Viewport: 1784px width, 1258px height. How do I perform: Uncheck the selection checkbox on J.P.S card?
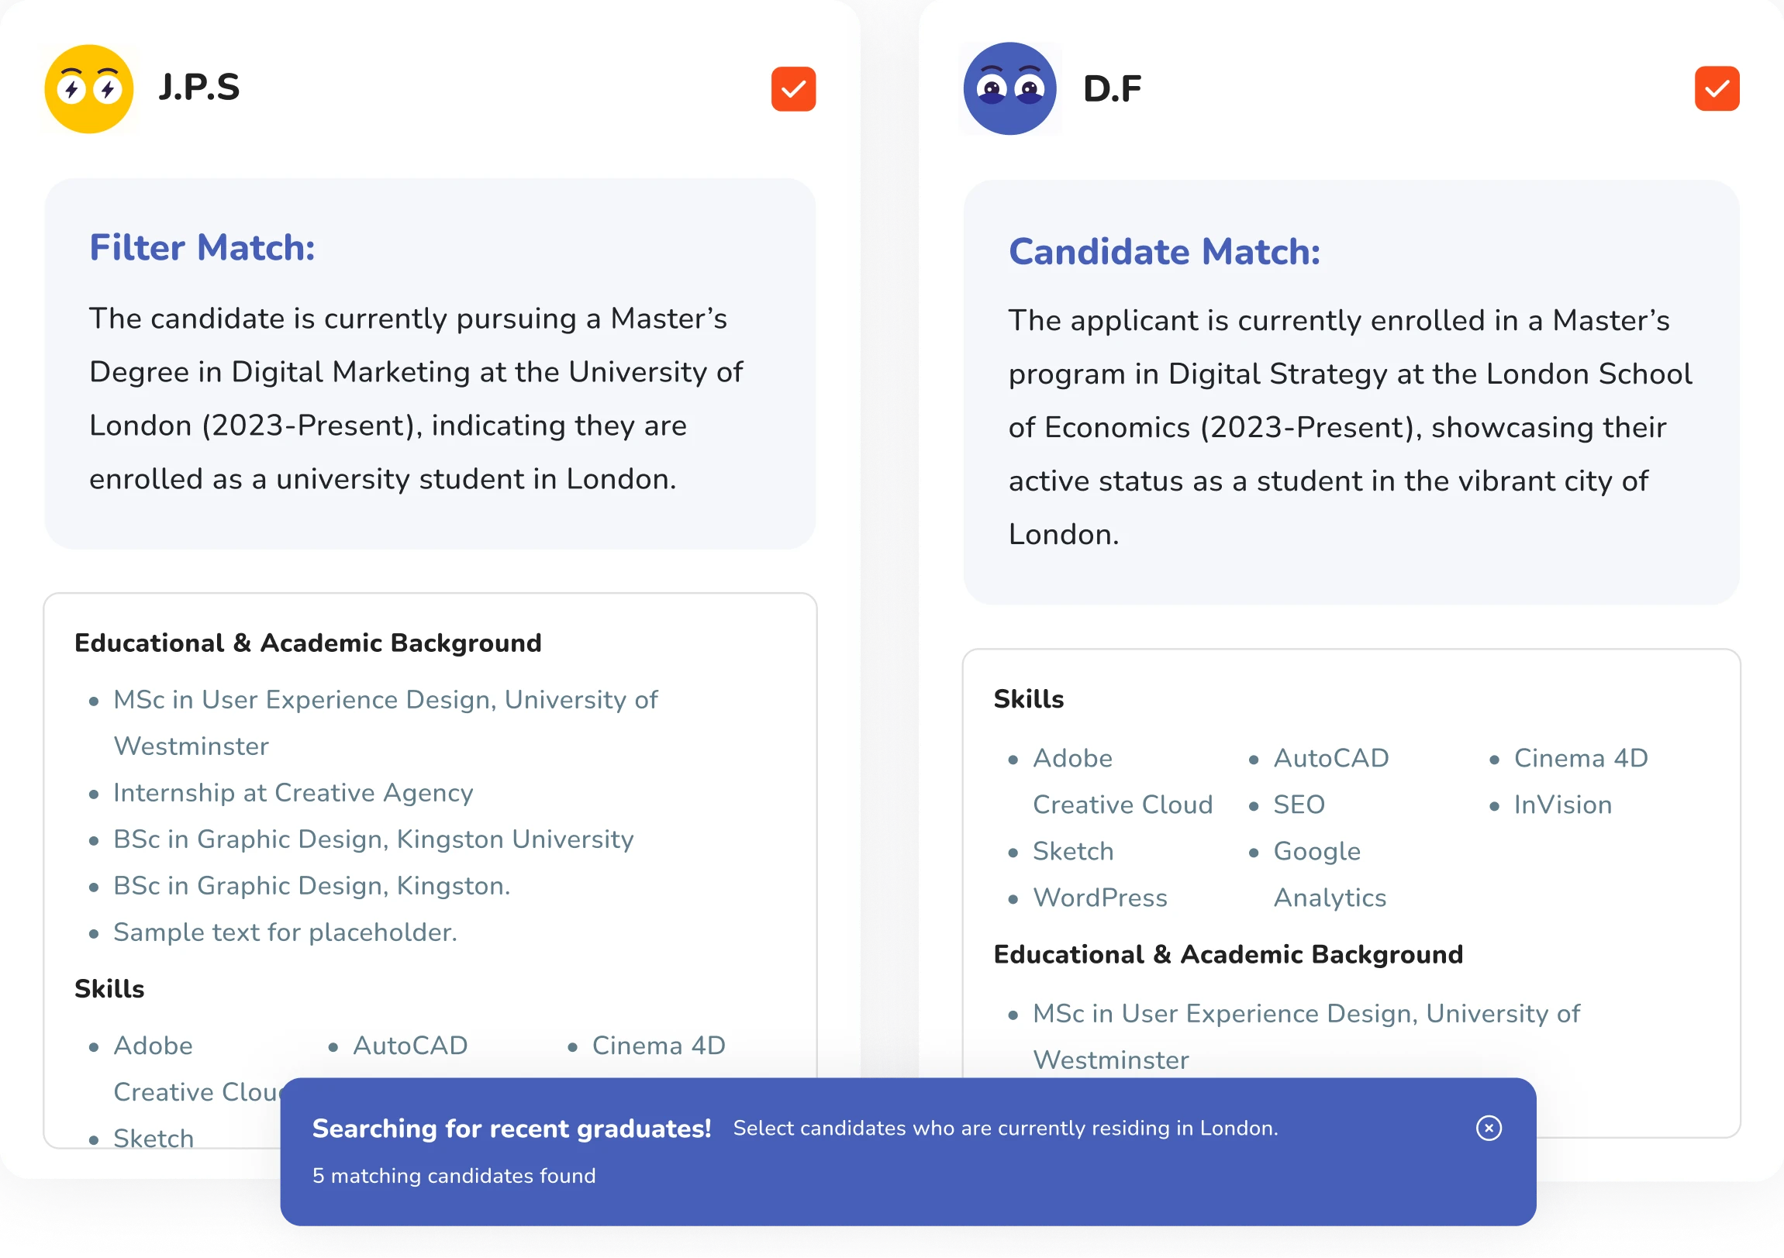(x=792, y=88)
